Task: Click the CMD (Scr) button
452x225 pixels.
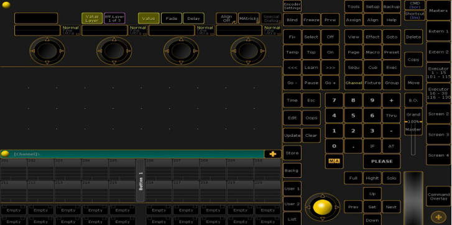Action: 415,5
